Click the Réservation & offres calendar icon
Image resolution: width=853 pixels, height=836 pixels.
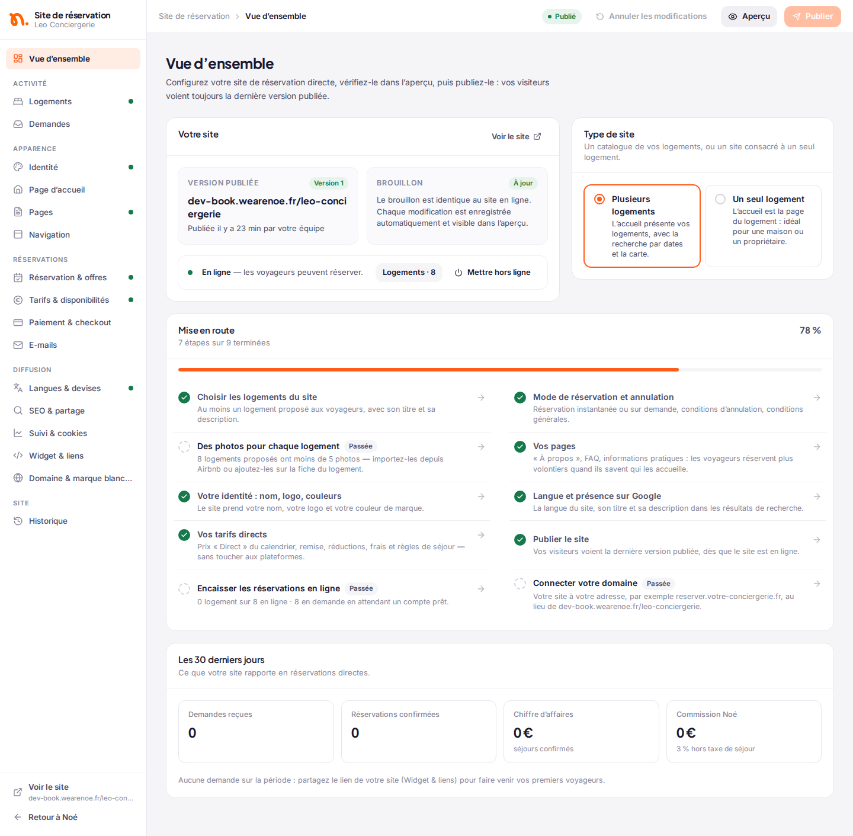(x=18, y=277)
